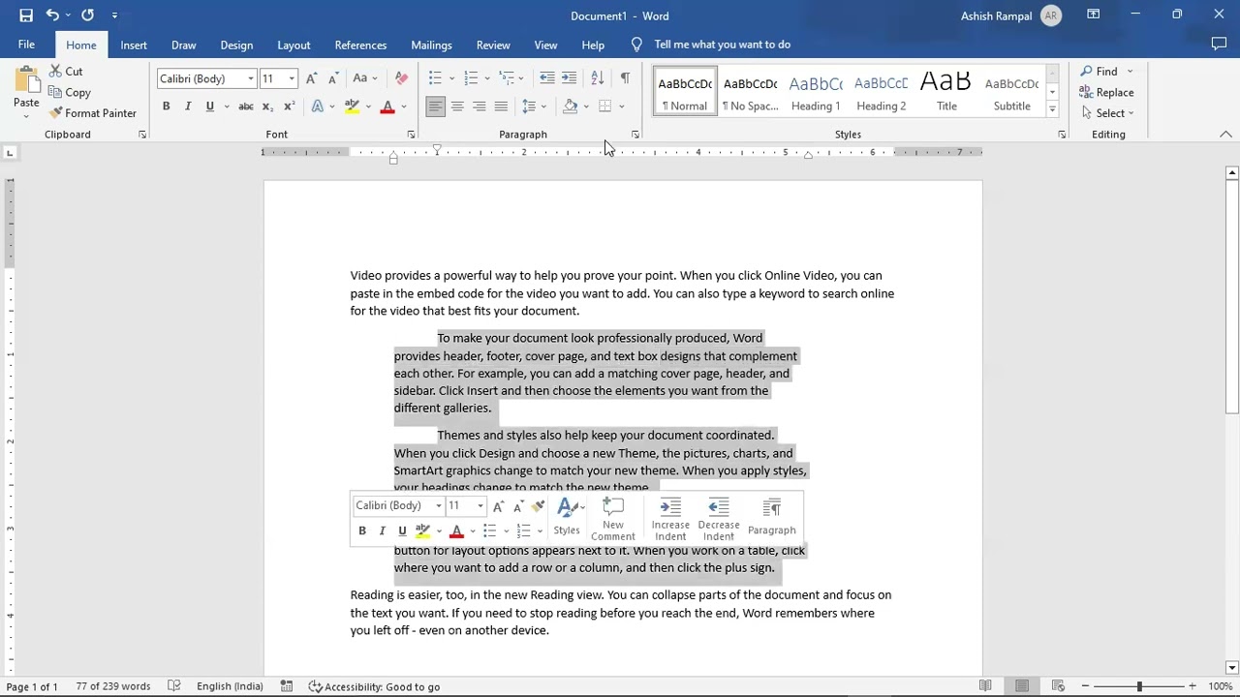
Task: Sort the selected paragraphs
Action: point(598,78)
